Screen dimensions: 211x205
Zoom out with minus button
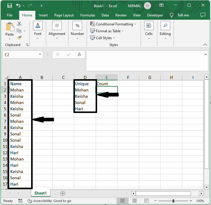(x=156, y=201)
